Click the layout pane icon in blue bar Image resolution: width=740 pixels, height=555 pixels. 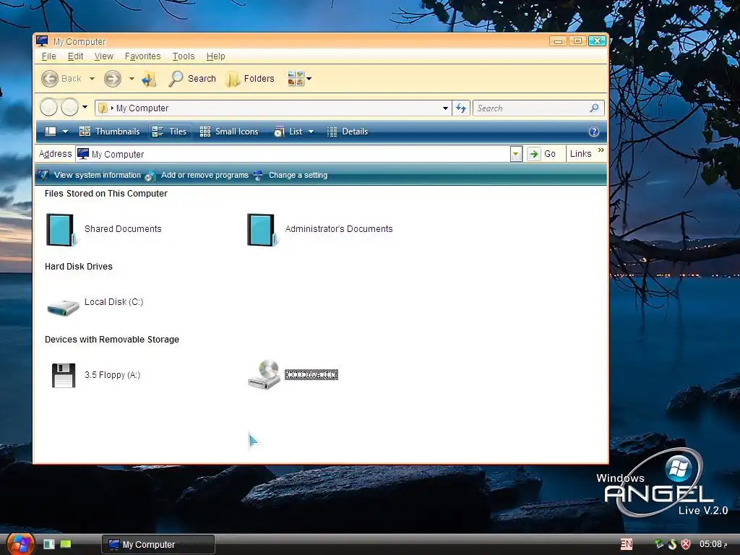(51, 132)
